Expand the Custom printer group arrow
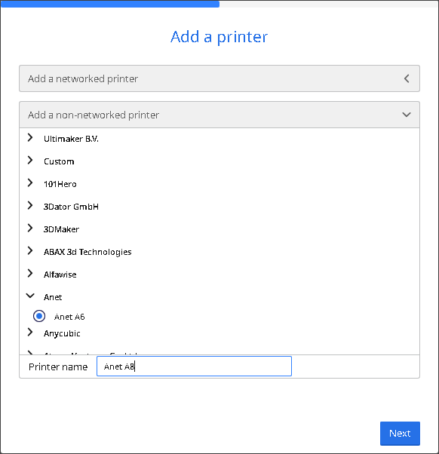Screen dimensions: 439x454 [x=30, y=161]
